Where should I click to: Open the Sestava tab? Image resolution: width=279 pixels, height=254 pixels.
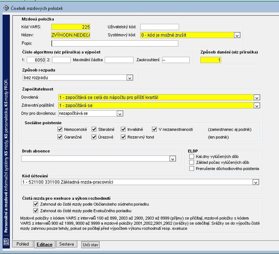(66, 244)
